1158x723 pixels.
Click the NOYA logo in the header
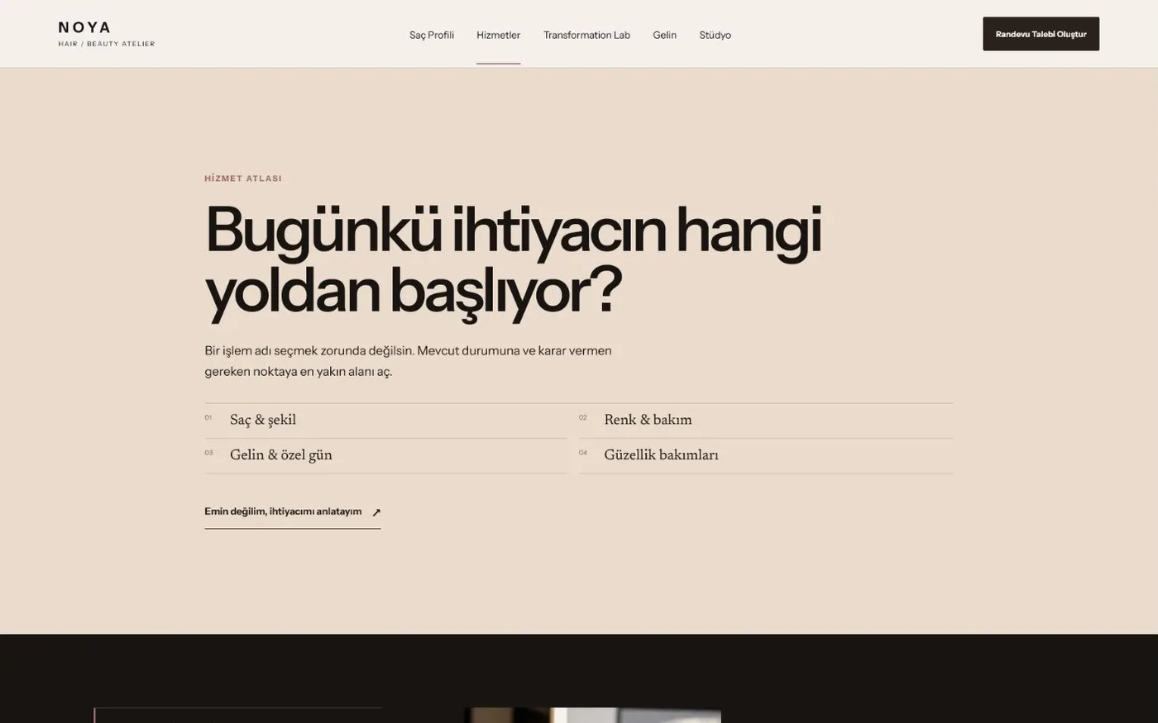106,33
